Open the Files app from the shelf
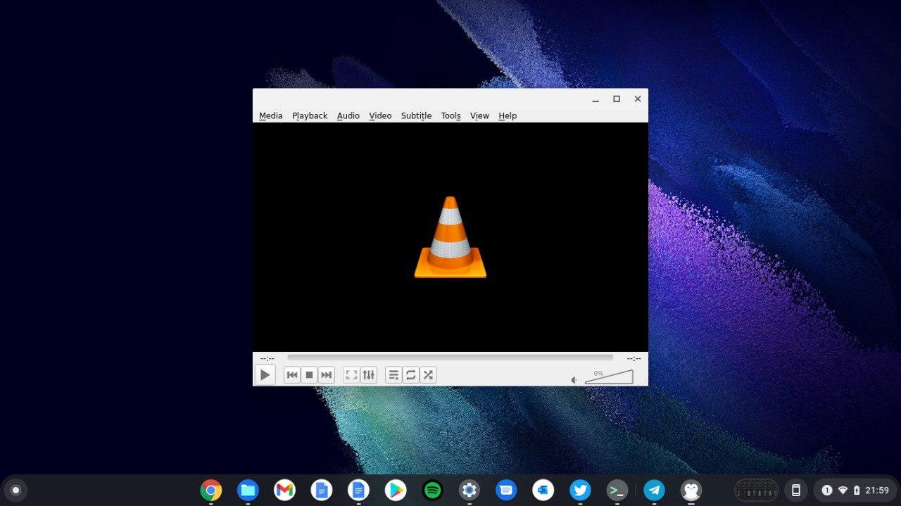The width and height of the screenshot is (901, 506). (248, 490)
